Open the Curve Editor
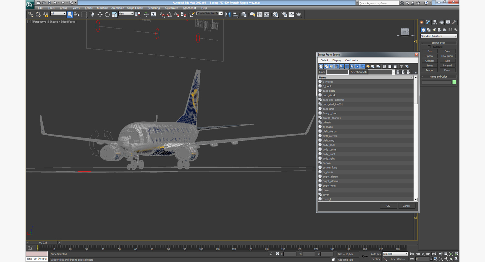The image size is (485, 262). tap(260, 14)
